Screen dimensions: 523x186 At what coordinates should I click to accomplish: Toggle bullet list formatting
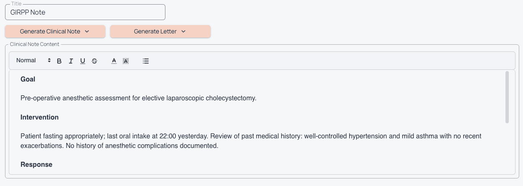click(x=146, y=61)
